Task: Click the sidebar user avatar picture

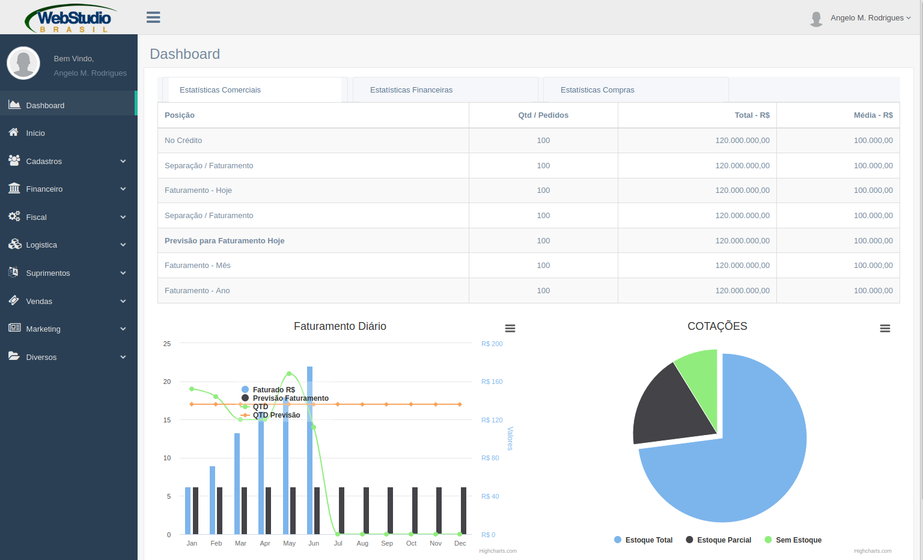Action: tap(23, 63)
